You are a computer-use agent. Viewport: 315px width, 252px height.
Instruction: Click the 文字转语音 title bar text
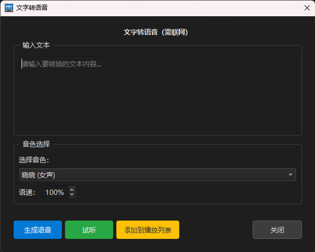click(x=32, y=8)
